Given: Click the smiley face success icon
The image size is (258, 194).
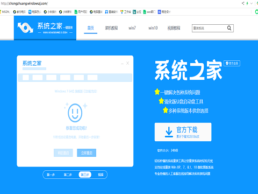Looking at the screenshot, I should tap(75, 113).
